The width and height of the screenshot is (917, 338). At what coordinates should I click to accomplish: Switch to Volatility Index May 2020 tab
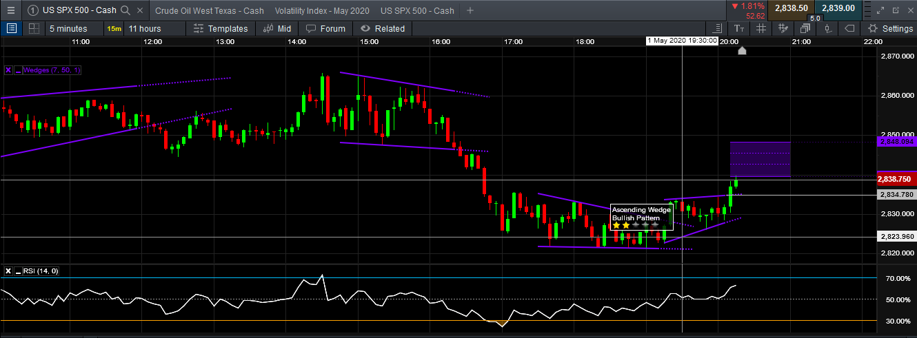pos(321,10)
